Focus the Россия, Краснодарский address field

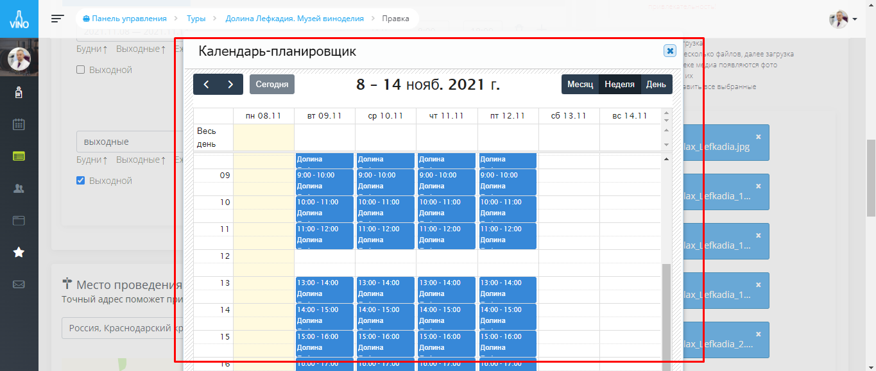(x=123, y=328)
